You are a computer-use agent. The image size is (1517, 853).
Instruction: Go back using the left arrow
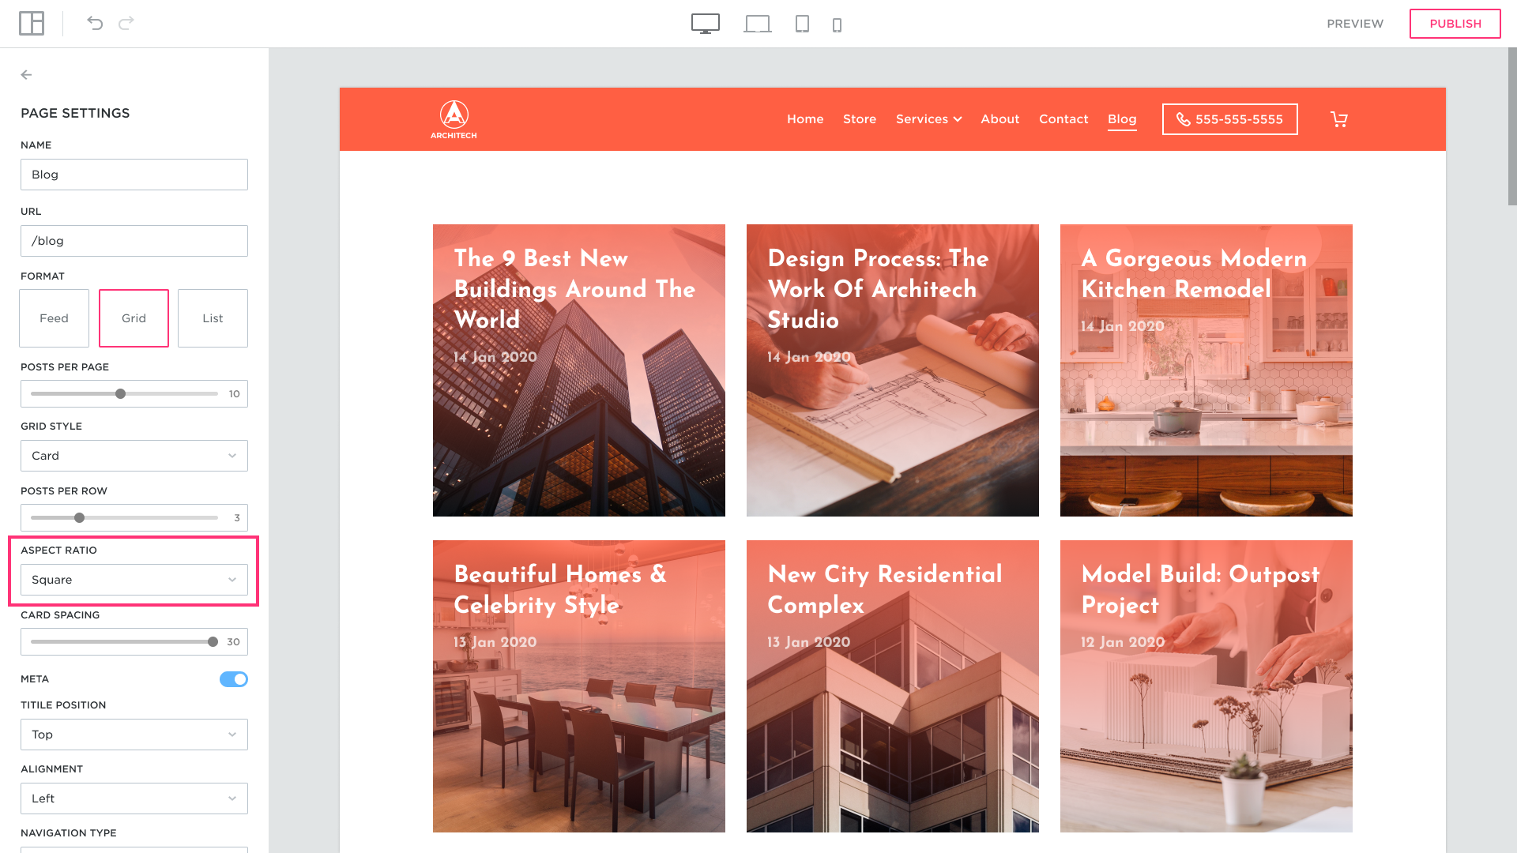point(26,75)
